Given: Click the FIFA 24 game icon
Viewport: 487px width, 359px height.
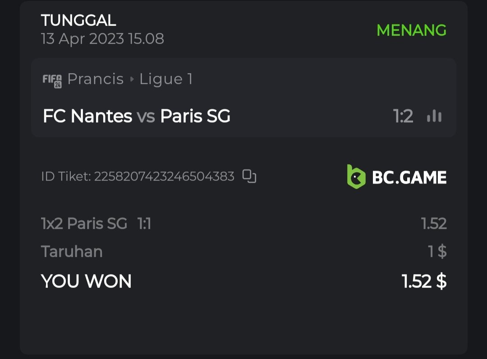Looking at the screenshot, I should click(x=52, y=80).
